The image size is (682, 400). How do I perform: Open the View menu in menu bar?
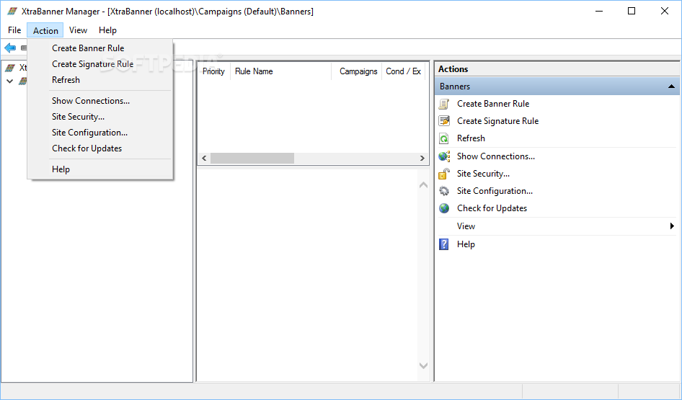click(78, 30)
